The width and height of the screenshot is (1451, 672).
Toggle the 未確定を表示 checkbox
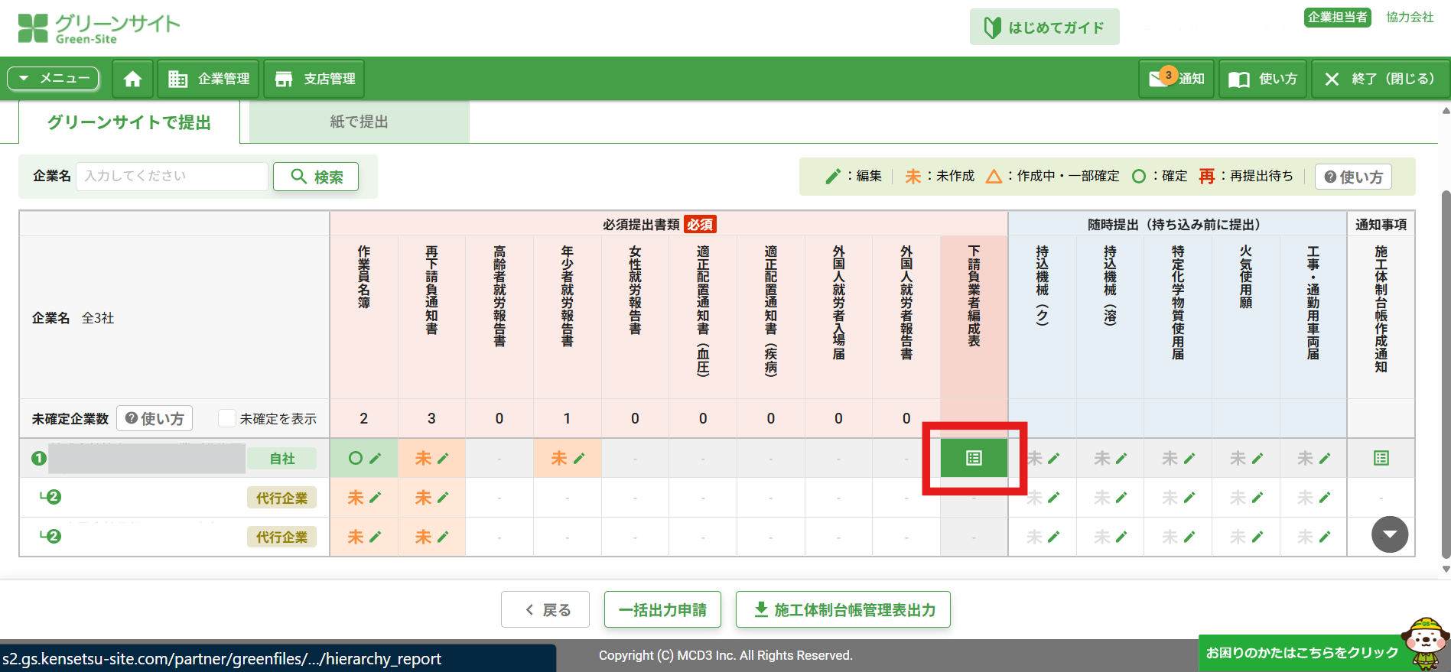pos(226,418)
